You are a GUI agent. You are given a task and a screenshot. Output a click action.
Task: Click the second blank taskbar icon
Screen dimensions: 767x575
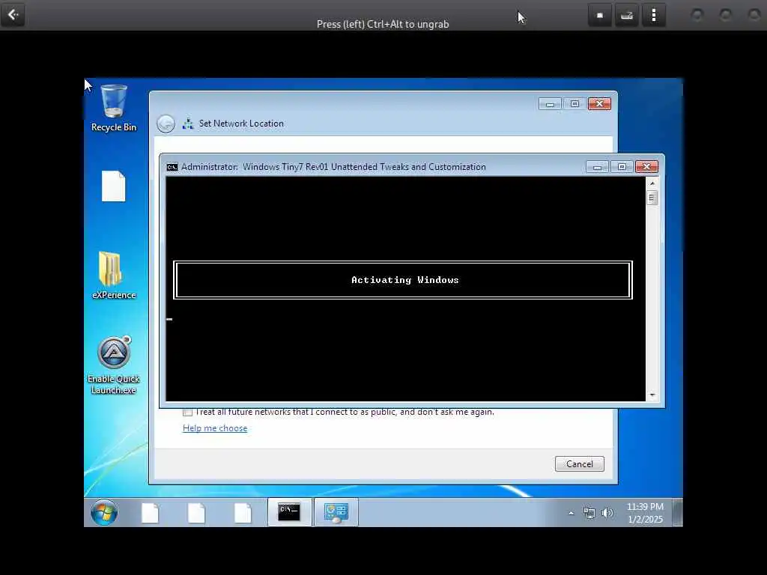point(196,513)
